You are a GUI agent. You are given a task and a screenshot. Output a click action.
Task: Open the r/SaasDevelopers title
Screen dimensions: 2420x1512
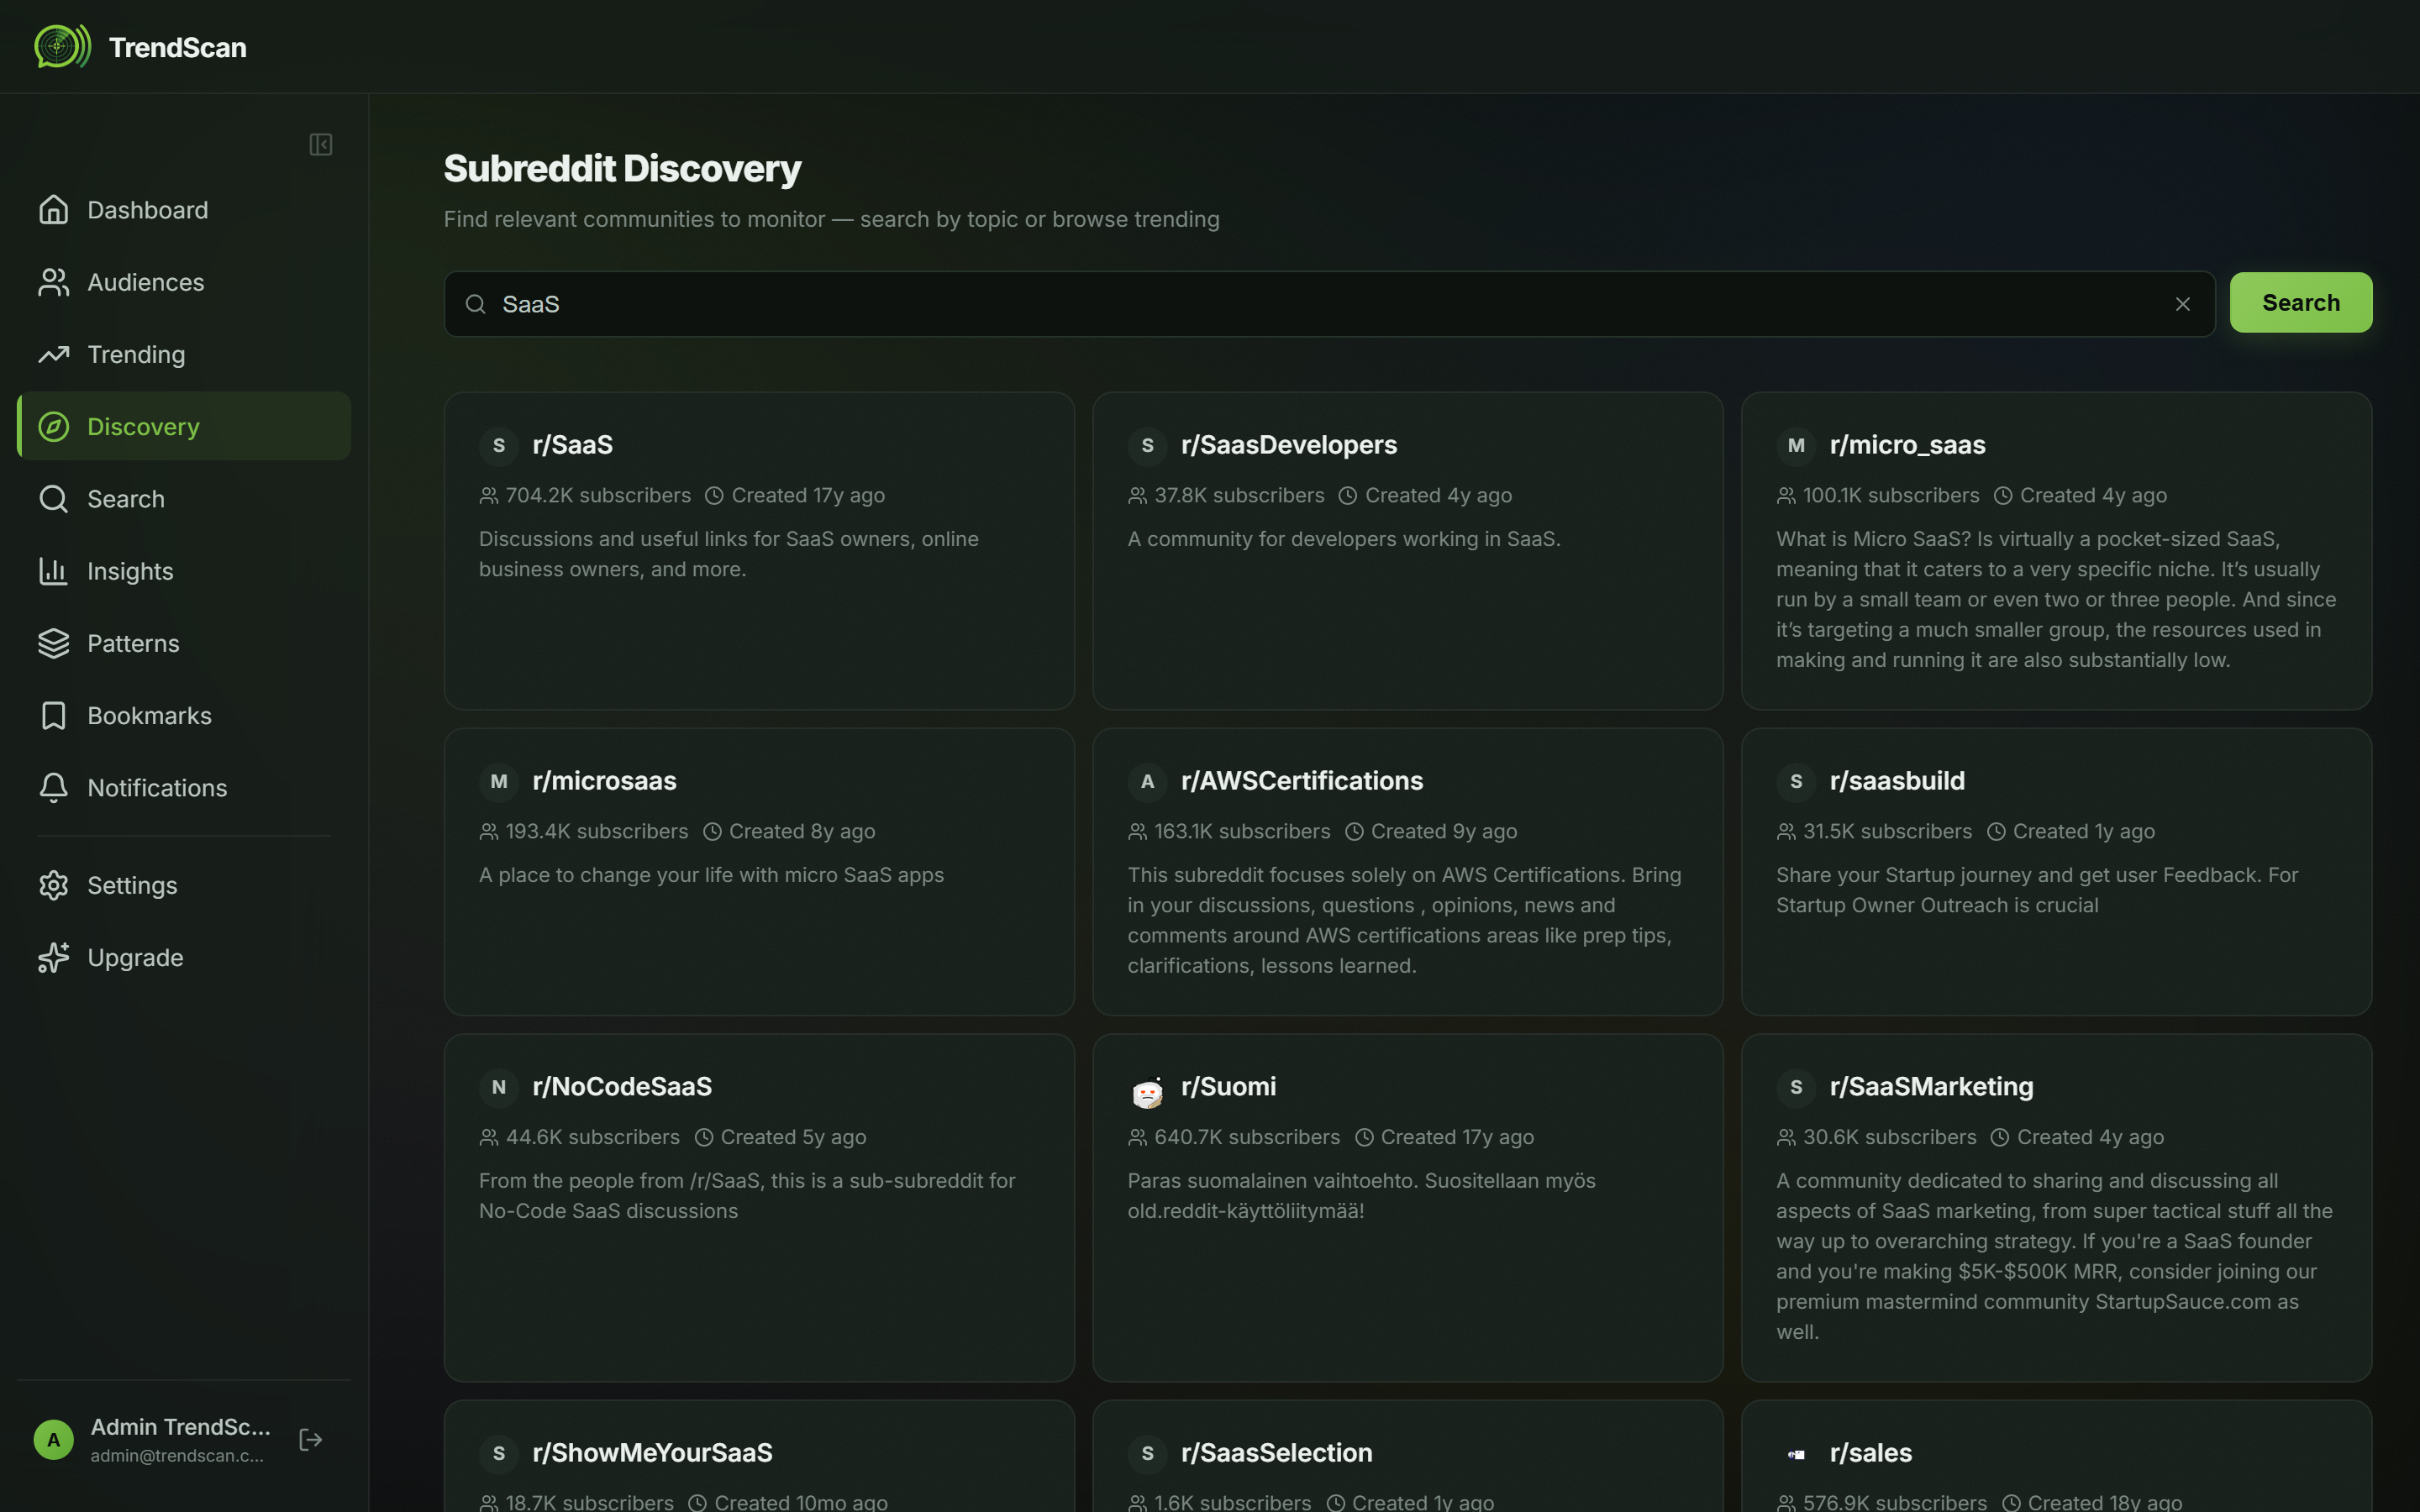(x=1288, y=445)
